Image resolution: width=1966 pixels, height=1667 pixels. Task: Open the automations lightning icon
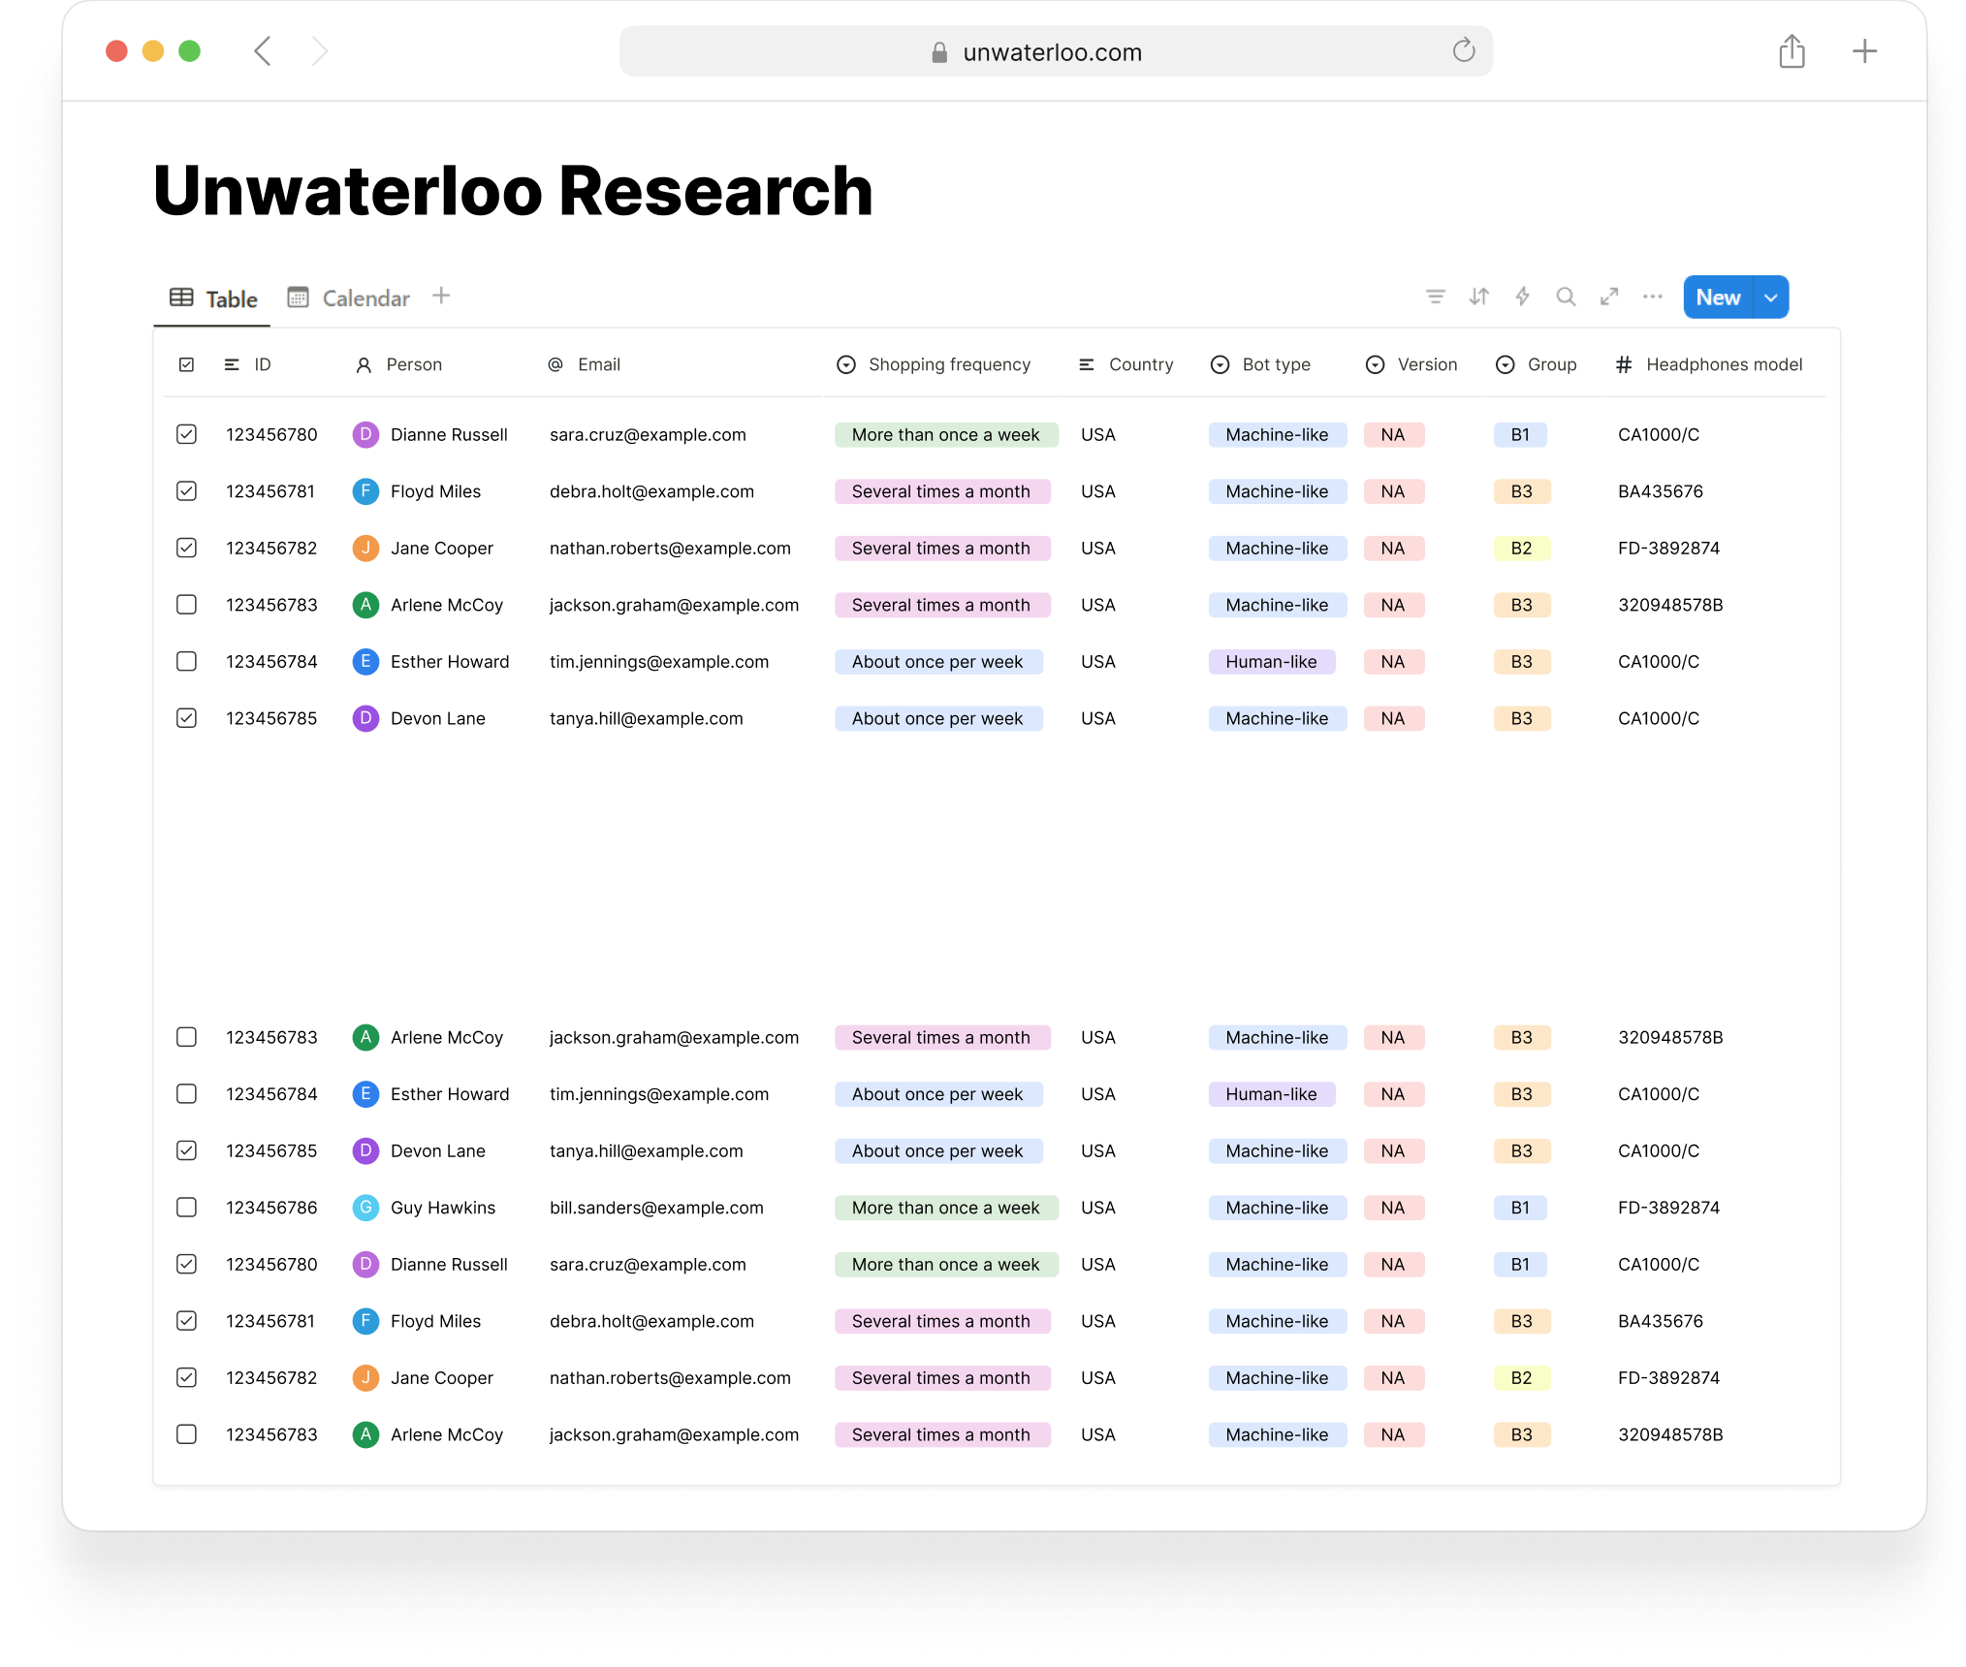point(1521,297)
